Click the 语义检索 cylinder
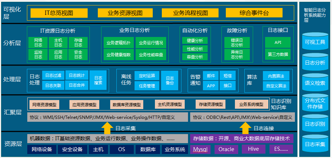The width and height of the screenshot is (332, 158). [x=315, y=83]
